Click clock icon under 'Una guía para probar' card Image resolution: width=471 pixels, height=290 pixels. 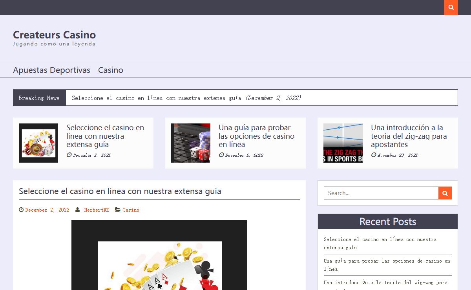coord(221,155)
